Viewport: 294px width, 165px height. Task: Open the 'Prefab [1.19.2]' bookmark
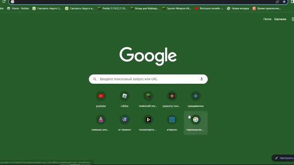click(112, 8)
